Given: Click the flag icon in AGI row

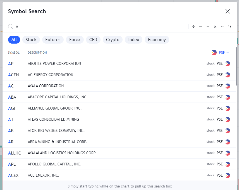Looking at the screenshot, I should 228,108.
